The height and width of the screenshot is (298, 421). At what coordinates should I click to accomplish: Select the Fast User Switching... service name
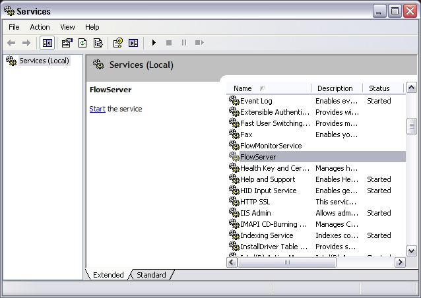click(x=275, y=123)
